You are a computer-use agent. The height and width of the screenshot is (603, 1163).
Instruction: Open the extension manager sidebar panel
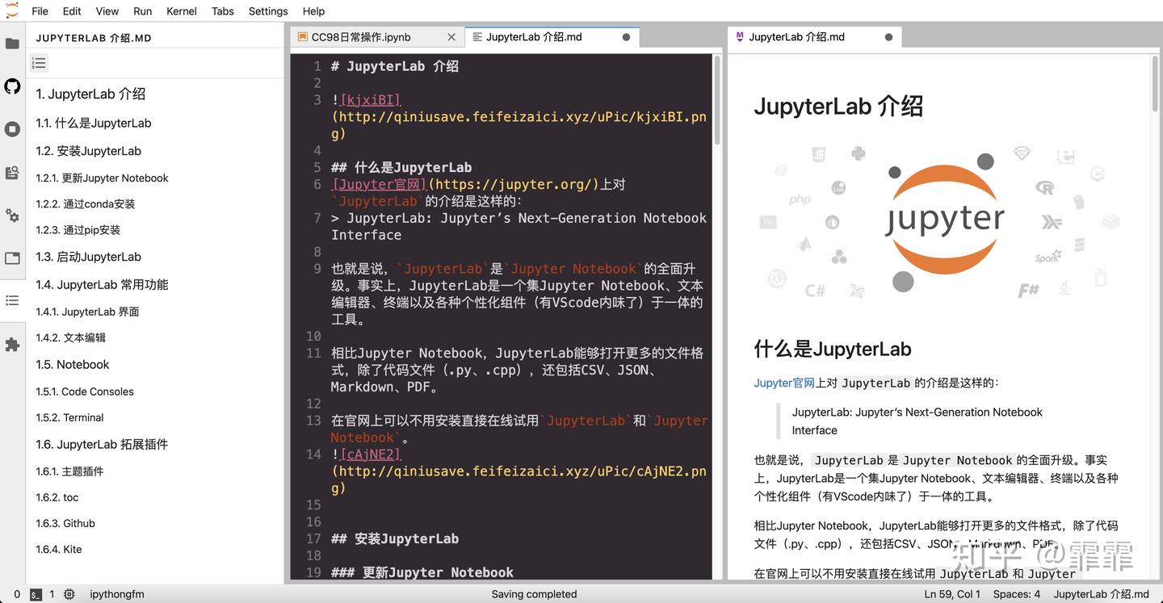coord(12,343)
